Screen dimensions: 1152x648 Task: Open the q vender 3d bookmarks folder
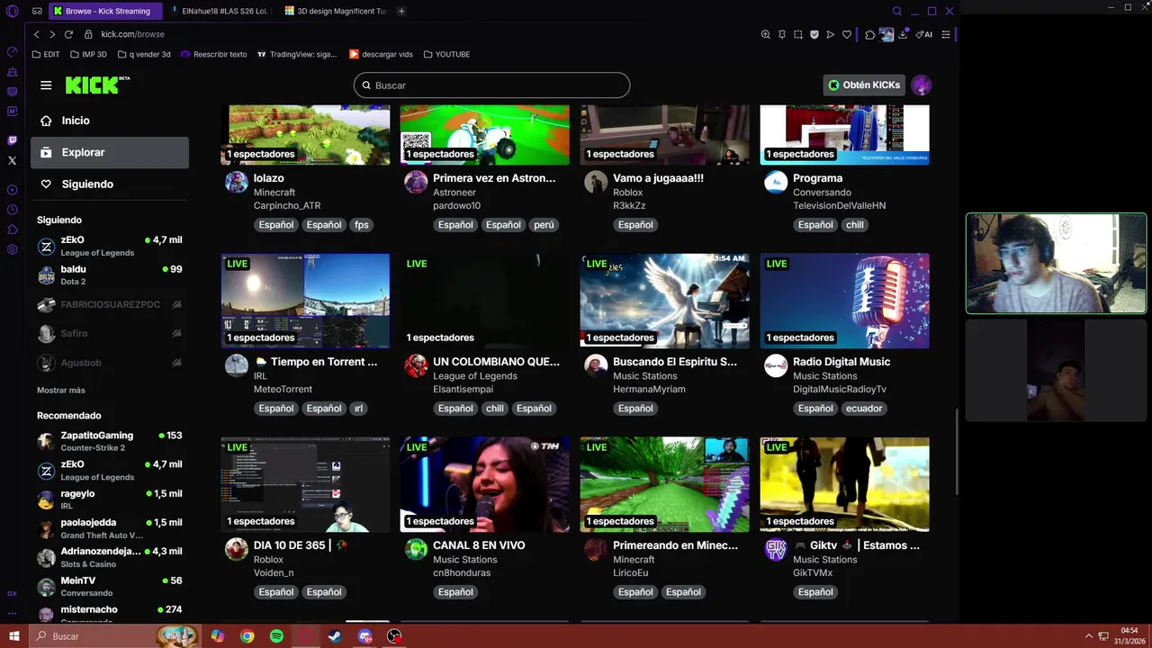[x=144, y=54]
